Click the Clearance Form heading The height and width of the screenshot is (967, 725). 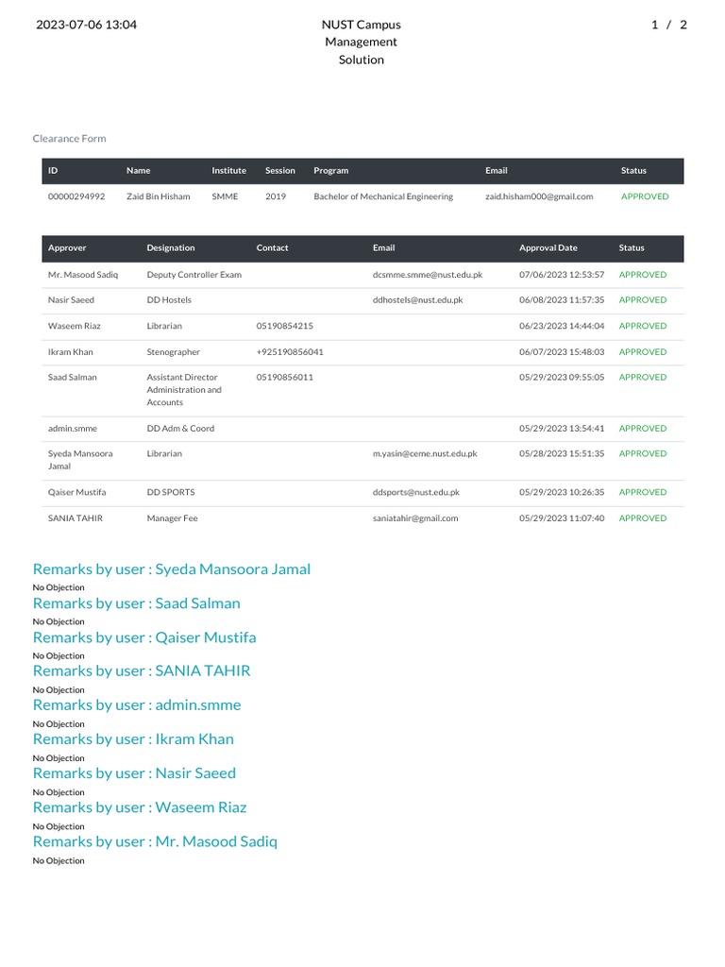point(69,139)
